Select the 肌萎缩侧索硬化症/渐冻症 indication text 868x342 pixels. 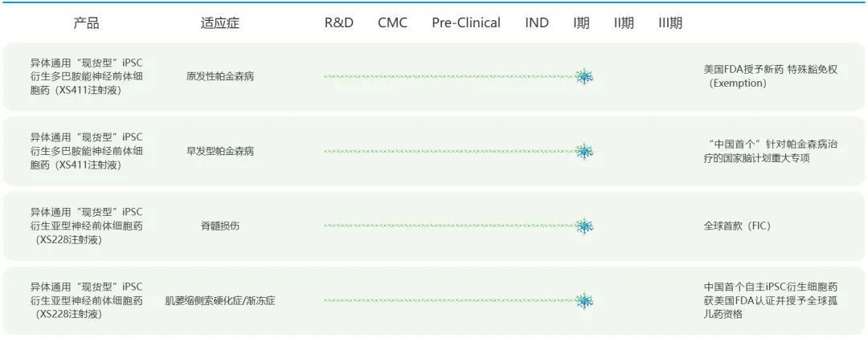point(219,300)
